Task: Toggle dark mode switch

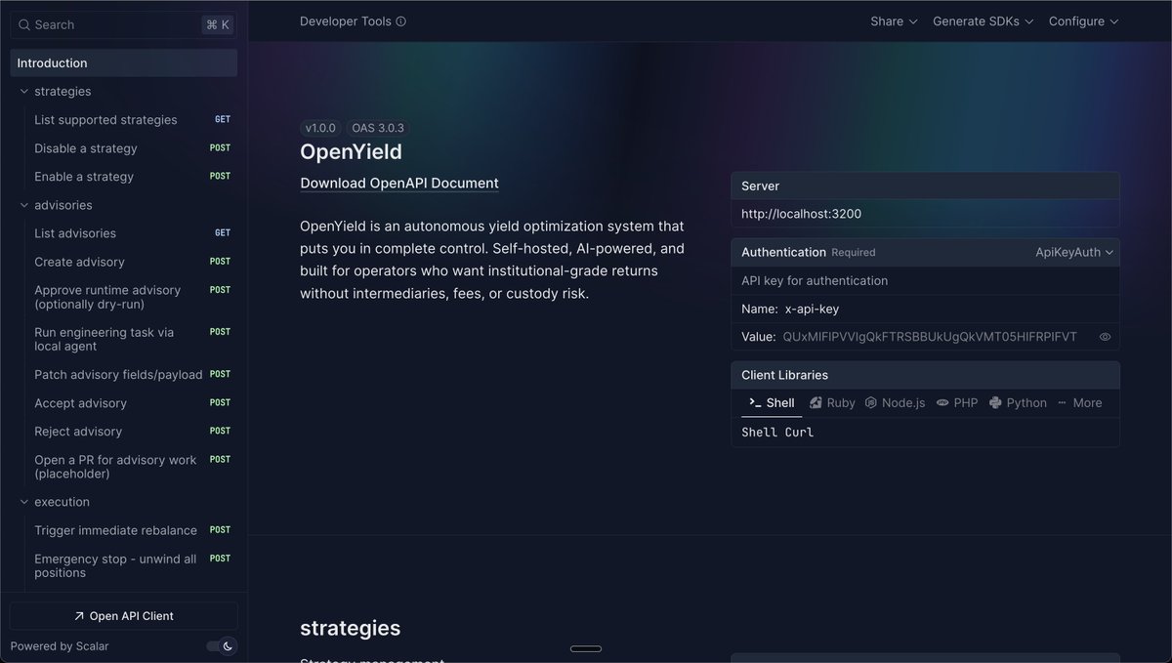Action: [x=222, y=645]
